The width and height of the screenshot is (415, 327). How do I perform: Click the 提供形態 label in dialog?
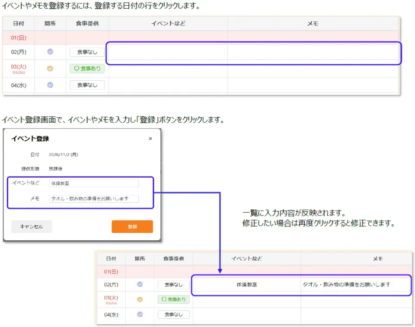click(x=30, y=169)
